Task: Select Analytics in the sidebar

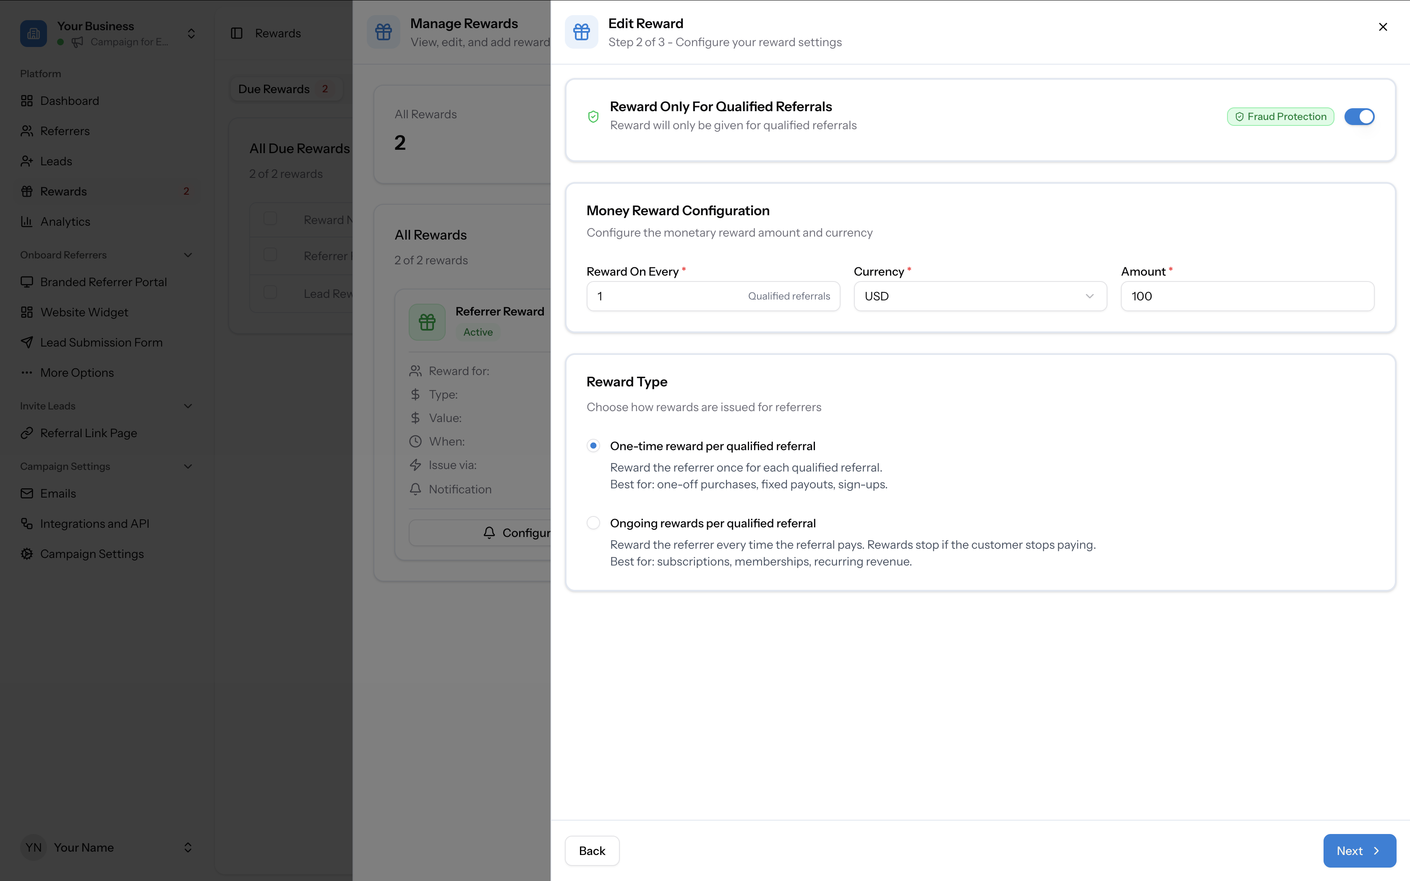Action: tap(65, 222)
